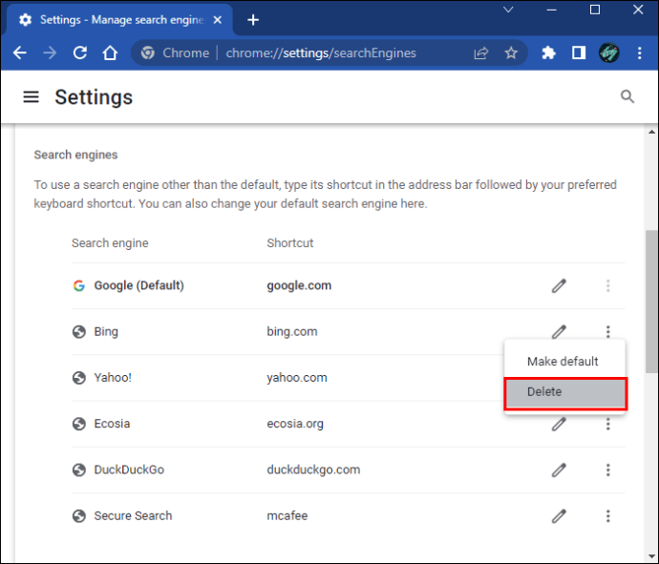Screen dimensions: 659x564
Task: Open a new browser tab
Action: click(x=253, y=20)
